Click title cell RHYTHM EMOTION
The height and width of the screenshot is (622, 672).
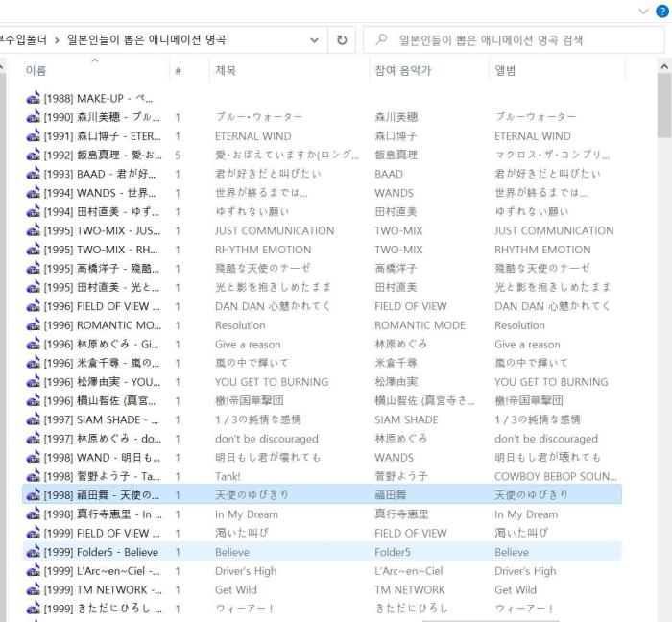[x=263, y=250]
